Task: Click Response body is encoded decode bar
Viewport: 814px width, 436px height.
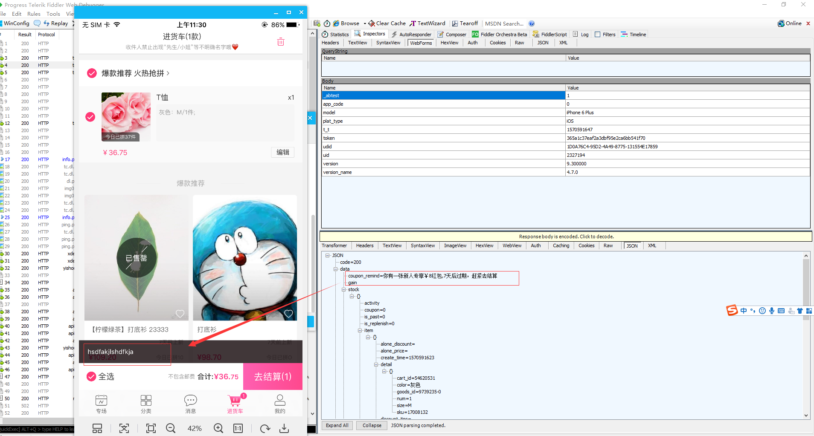Action: [566, 237]
